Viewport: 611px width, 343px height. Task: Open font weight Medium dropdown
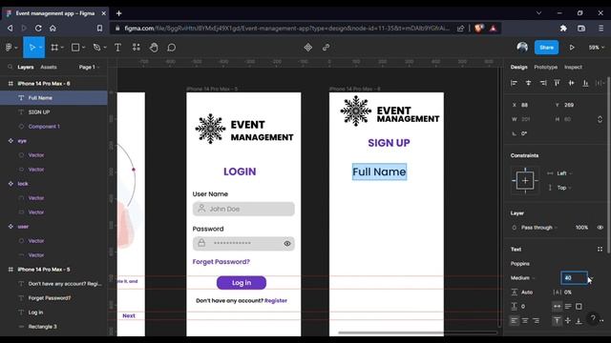point(523,278)
